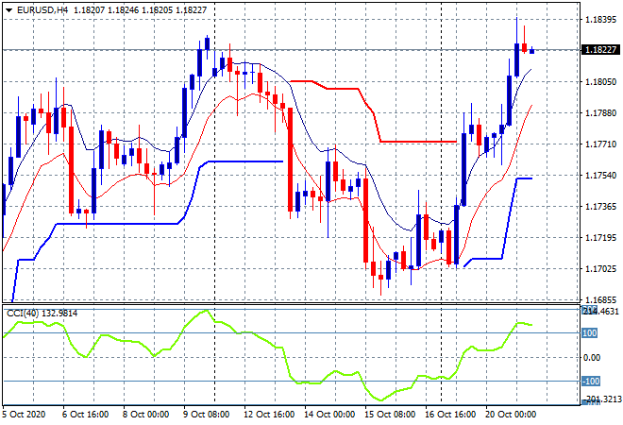This screenshot has width=623, height=425.
Task: Click the 1.17195 price axis label
Action: [x=601, y=237]
